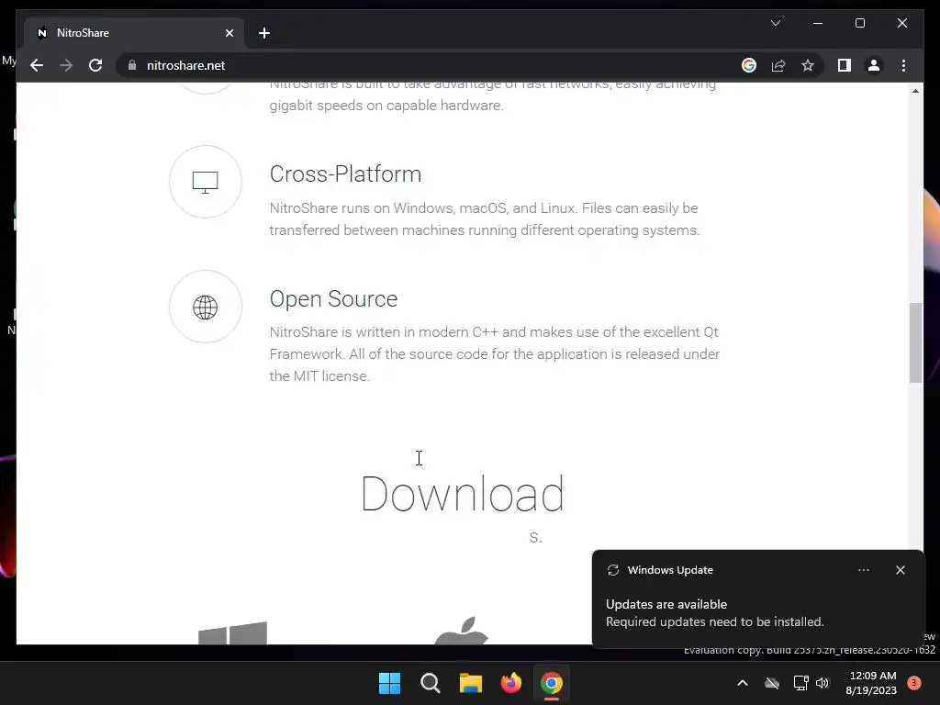Open taskbar Search
Screen dimensions: 940x705
[431, 683]
